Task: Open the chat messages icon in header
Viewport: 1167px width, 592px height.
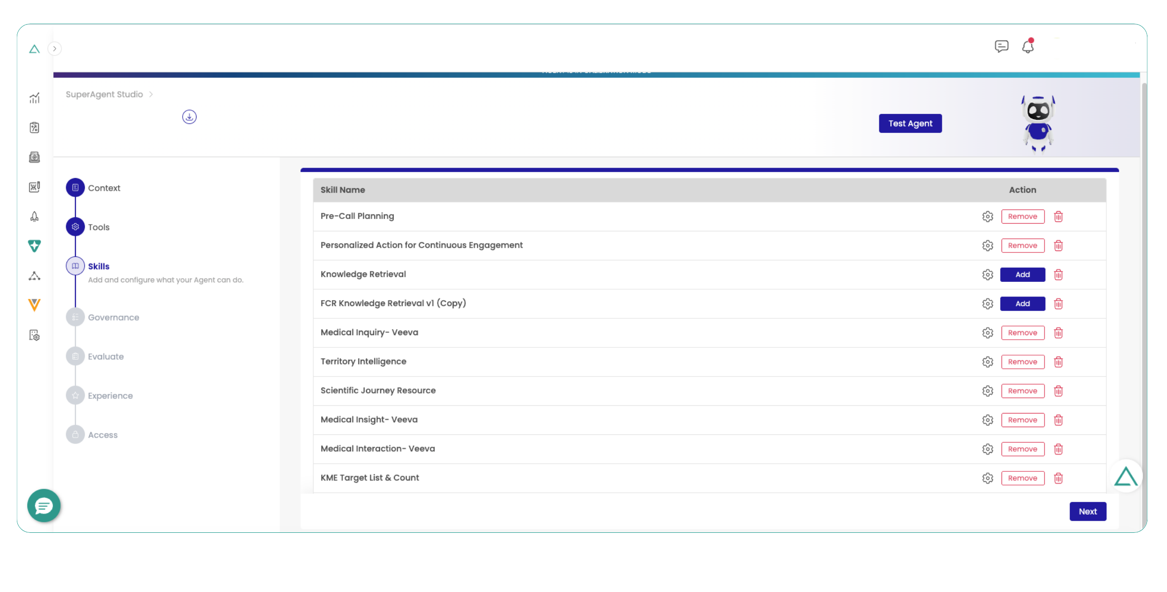Action: pyautogui.click(x=1001, y=46)
